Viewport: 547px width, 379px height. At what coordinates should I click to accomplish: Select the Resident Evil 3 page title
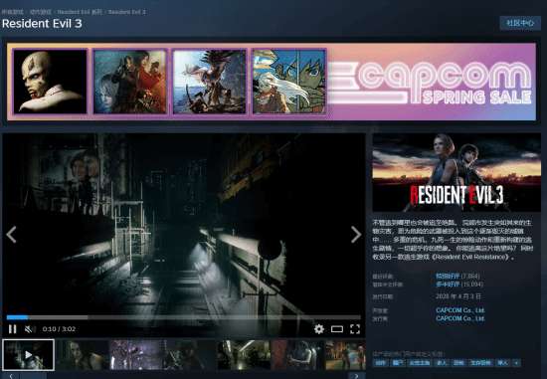[x=42, y=24]
